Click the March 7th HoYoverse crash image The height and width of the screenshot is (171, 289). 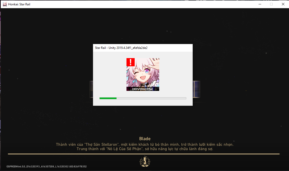click(x=143, y=74)
